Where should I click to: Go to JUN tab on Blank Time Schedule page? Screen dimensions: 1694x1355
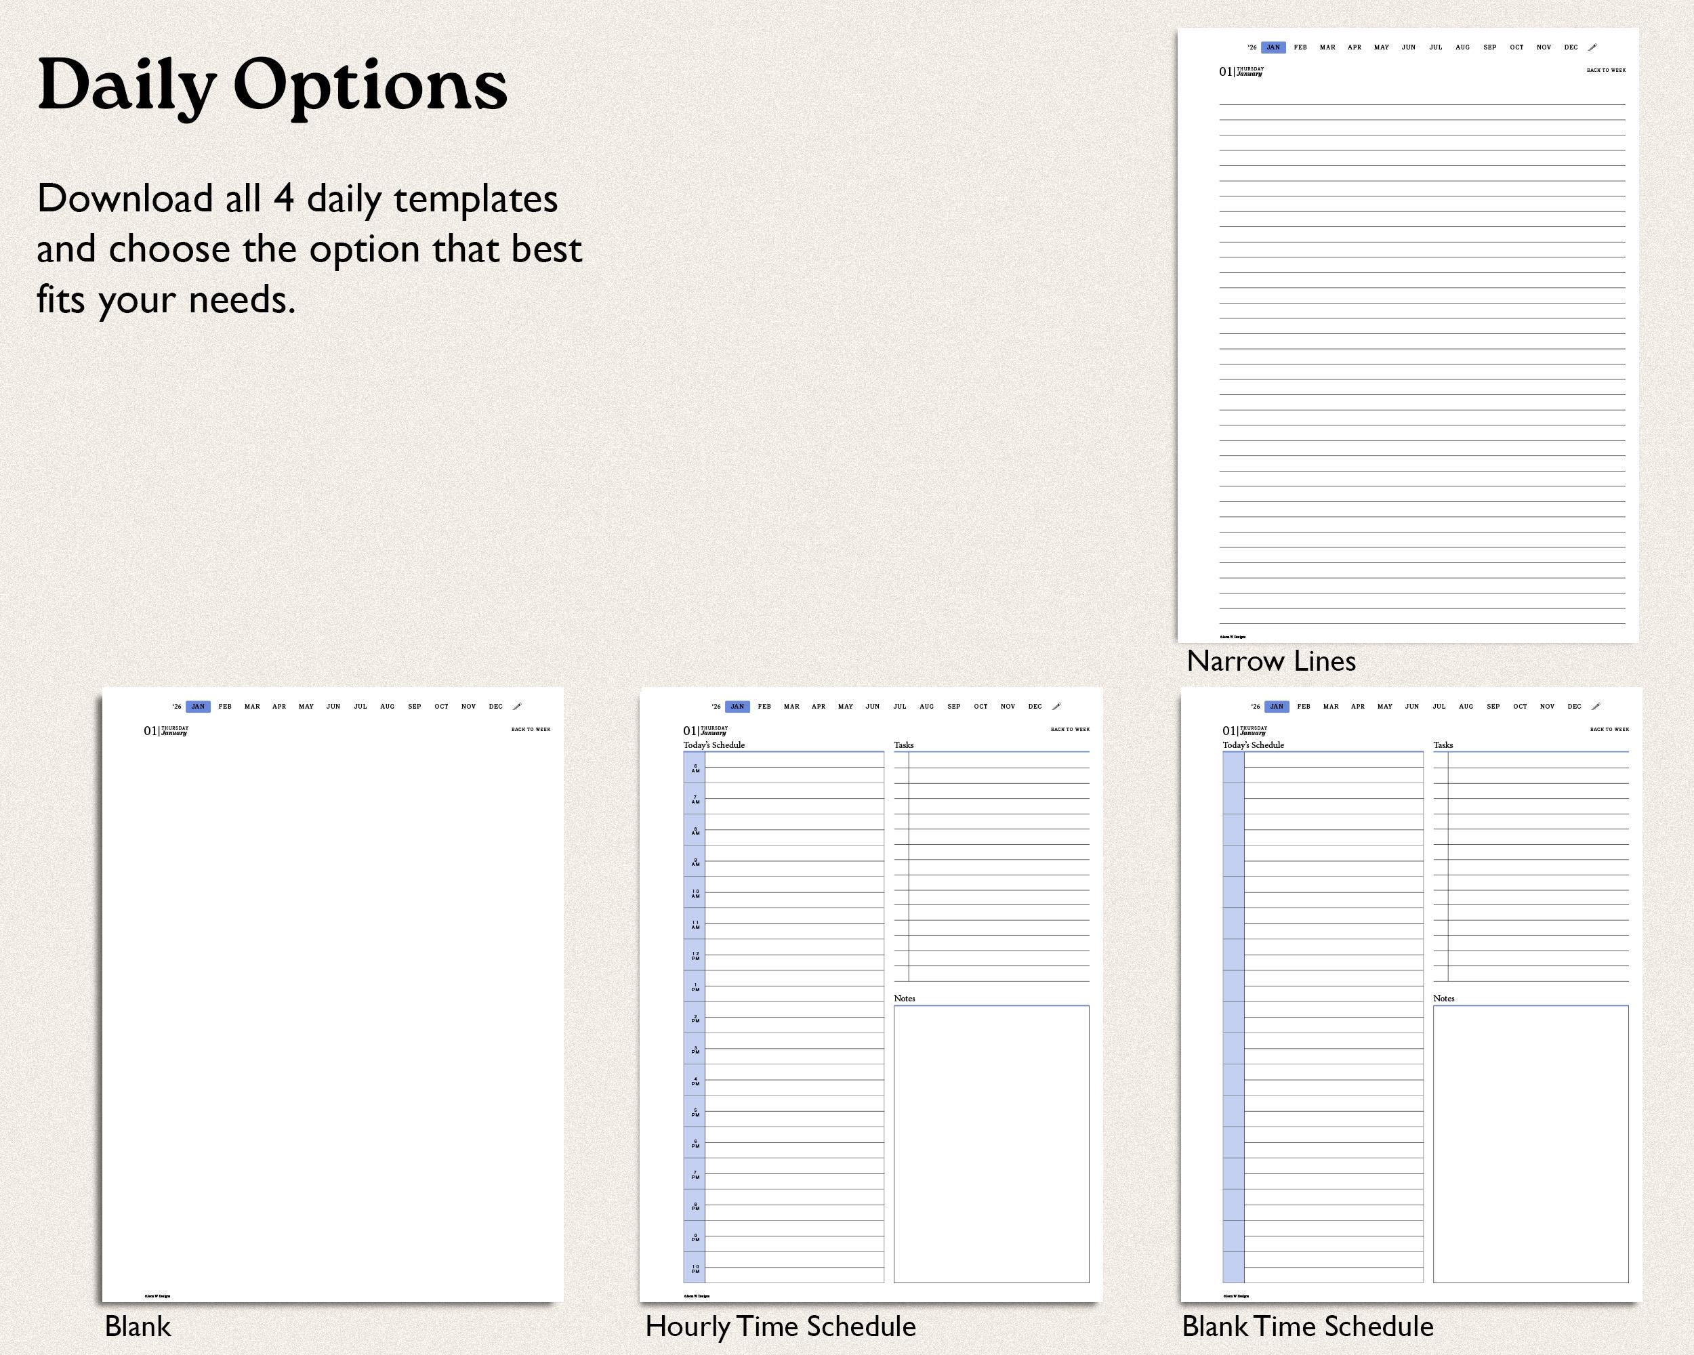pos(1412,706)
